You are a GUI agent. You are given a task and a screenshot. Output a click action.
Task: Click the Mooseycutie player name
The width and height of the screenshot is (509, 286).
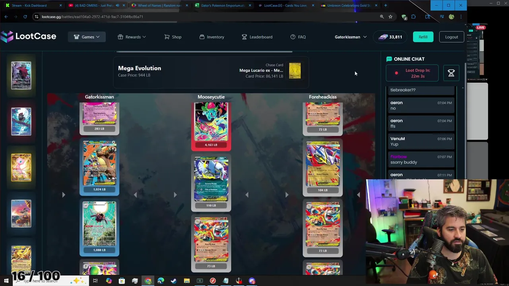(211, 97)
